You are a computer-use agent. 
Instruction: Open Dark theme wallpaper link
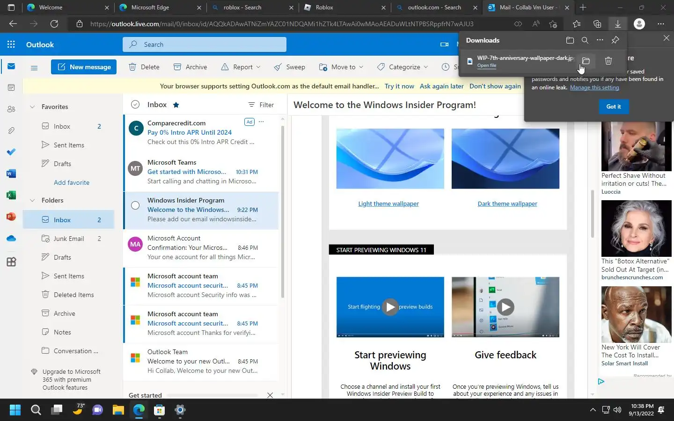pyautogui.click(x=507, y=203)
